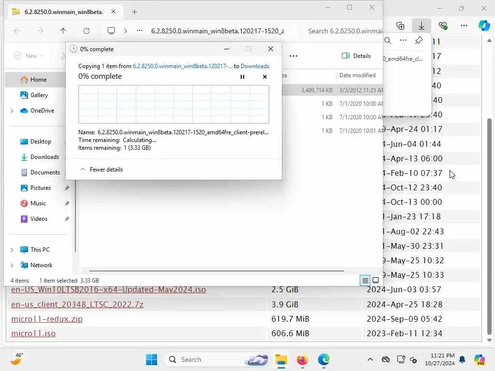Launch Firefox from taskbar
The width and height of the screenshot is (495, 371).
coord(302,359)
